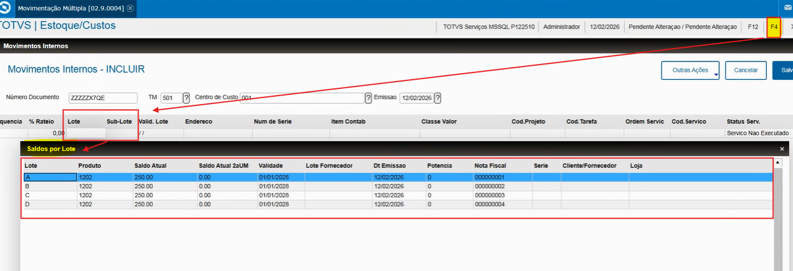This screenshot has width=793, height=271.
Task: Click Pendente Alteração status text
Action: (683, 27)
